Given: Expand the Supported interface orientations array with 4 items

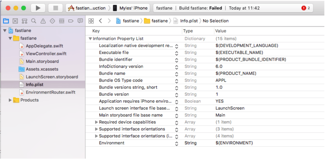Looking at the screenshot, I should pyautogui.click(x=96, y=136).
